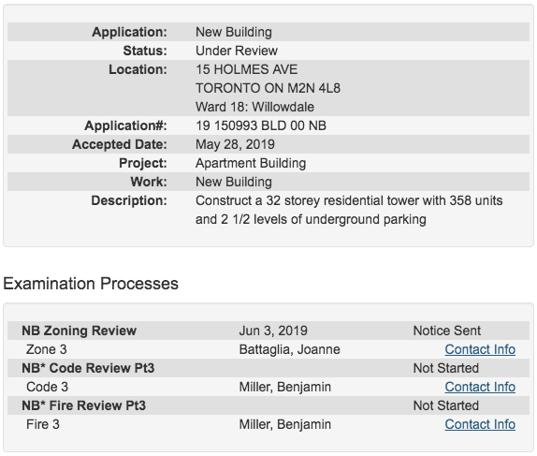Open Contact Info for Battaglia, Joanne

[x=480, y=349]
